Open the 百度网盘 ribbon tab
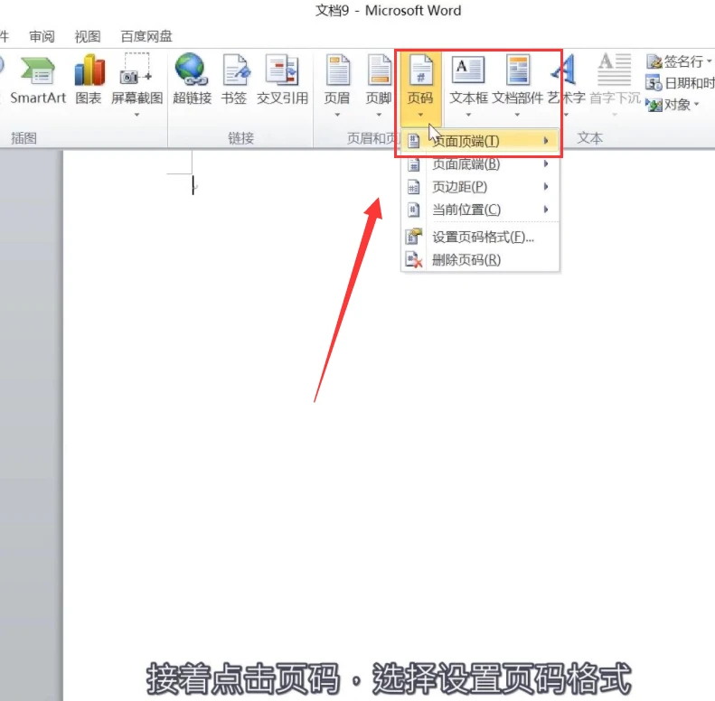This screenshot has height=701, width=715. coord(146,36)
